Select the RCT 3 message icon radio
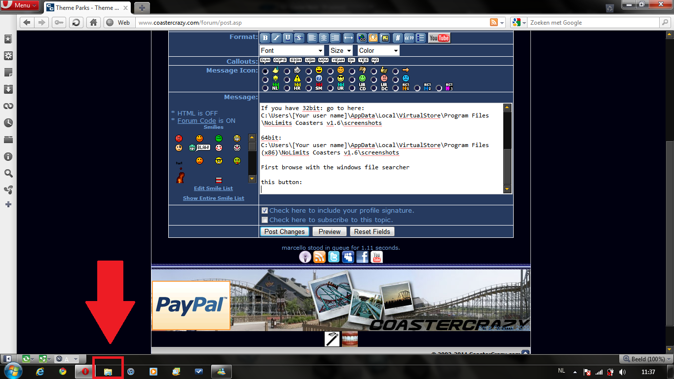Viewport: 674px width, 379px height. [439, 88]
